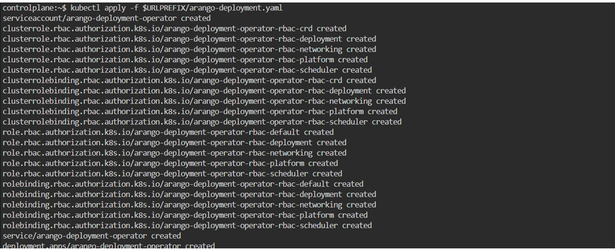Screen dimensions: 615x249
Task: Select the role rbac-scheduler output line
Action: (x=173, y=174)
